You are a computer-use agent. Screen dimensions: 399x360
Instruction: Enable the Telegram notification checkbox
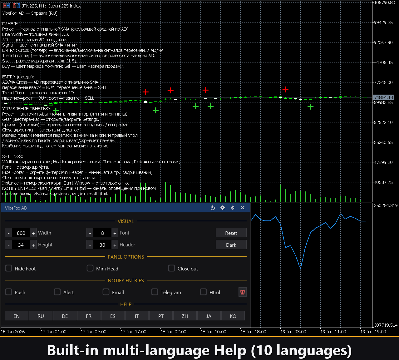[x=155, y=292]
